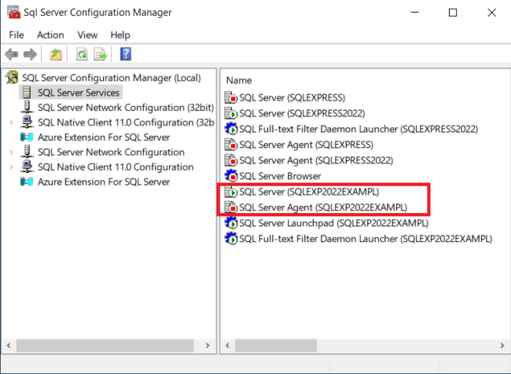Screen dimensions: 511x374
Task: Select the SQL Server (SQLEXPRESS) service name
Action: point(292,97)
